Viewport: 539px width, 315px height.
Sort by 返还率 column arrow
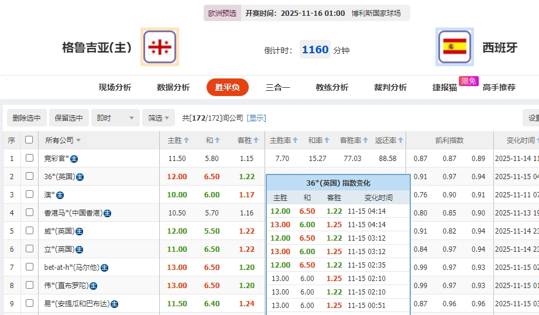pyautogui.click(x=400, y=141)
